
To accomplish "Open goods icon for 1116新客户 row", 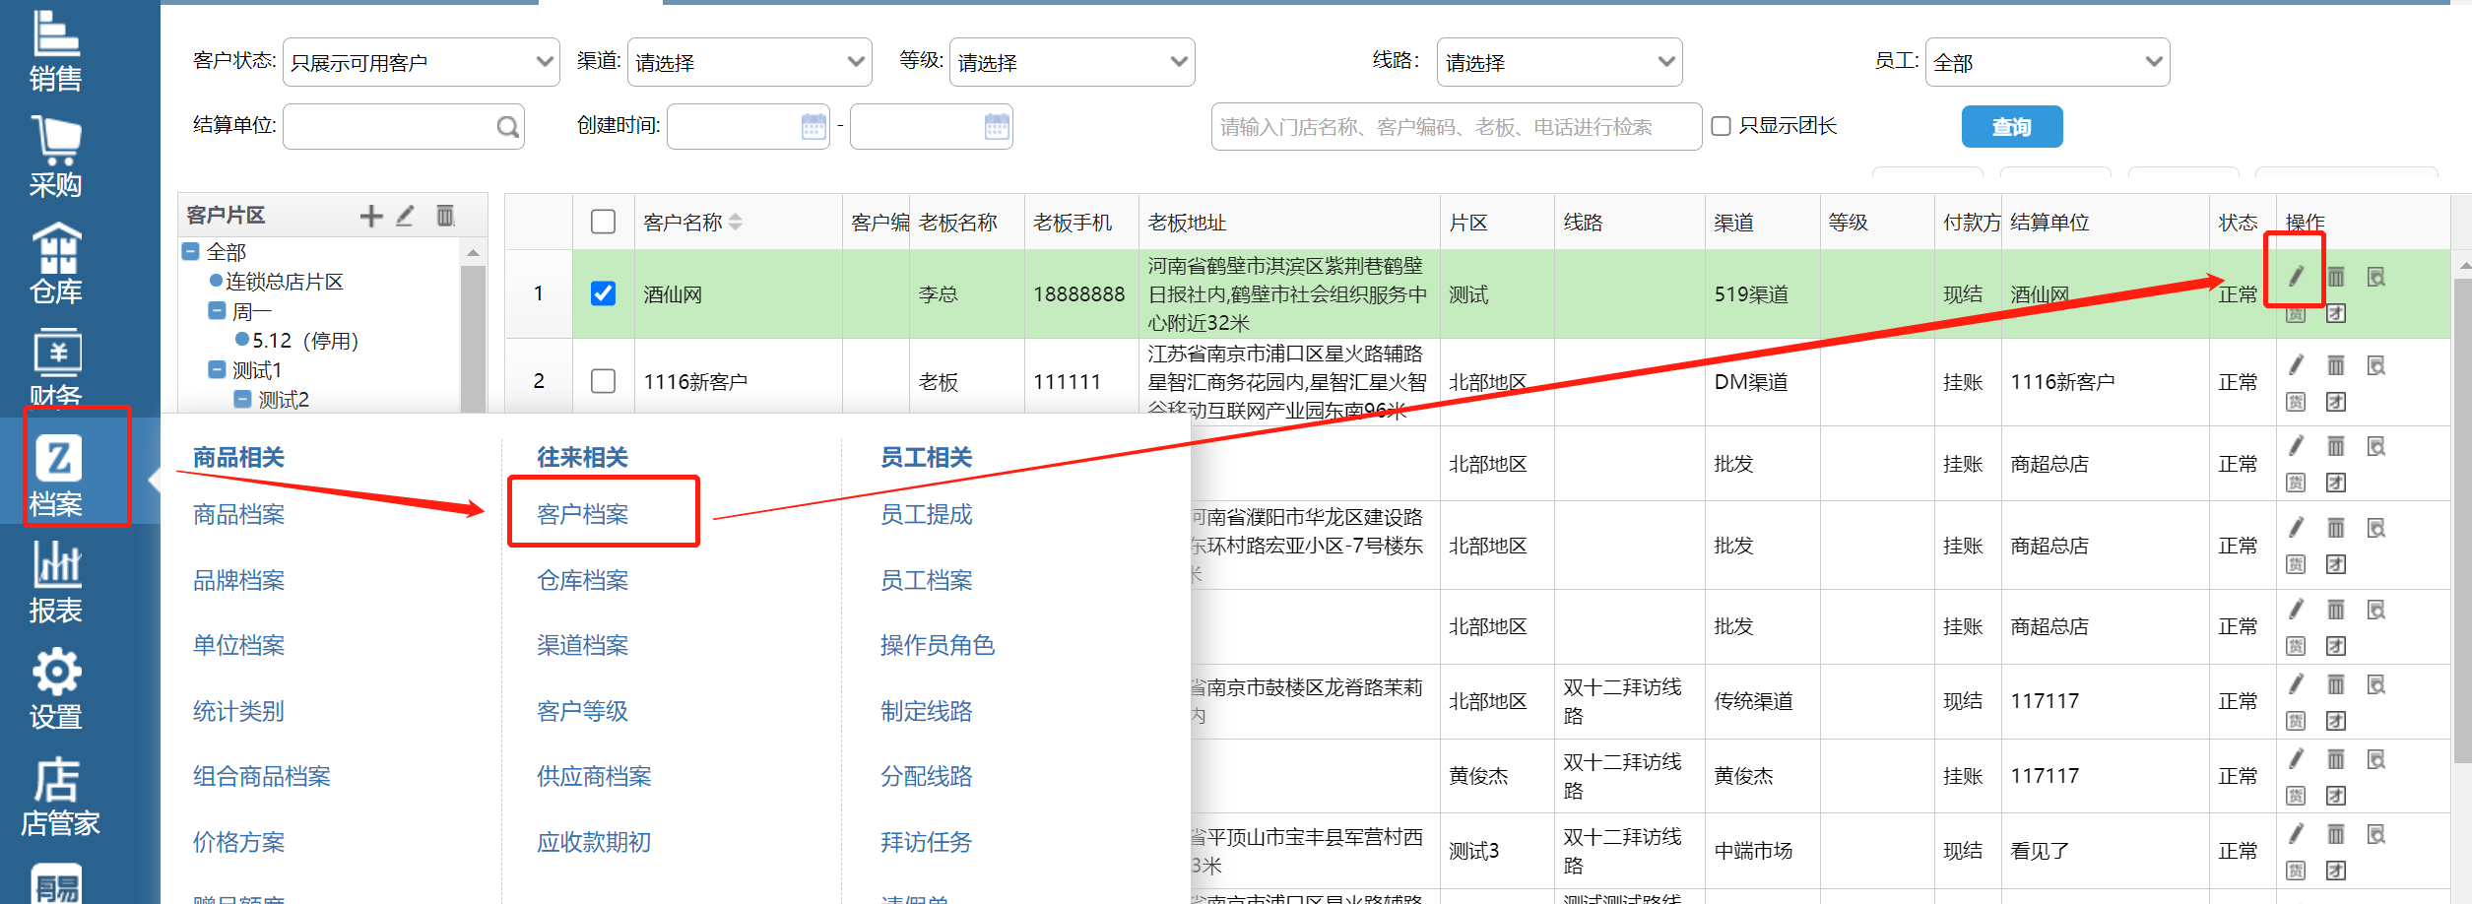I will click(x=2296, y=402).
